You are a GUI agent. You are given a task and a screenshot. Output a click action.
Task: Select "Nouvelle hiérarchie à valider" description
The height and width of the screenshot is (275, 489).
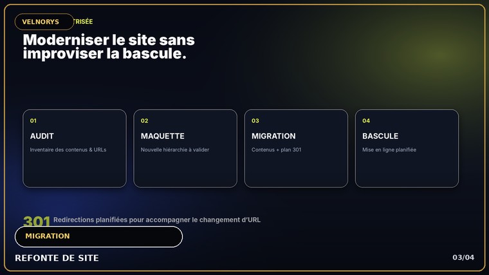coord(174,150)
